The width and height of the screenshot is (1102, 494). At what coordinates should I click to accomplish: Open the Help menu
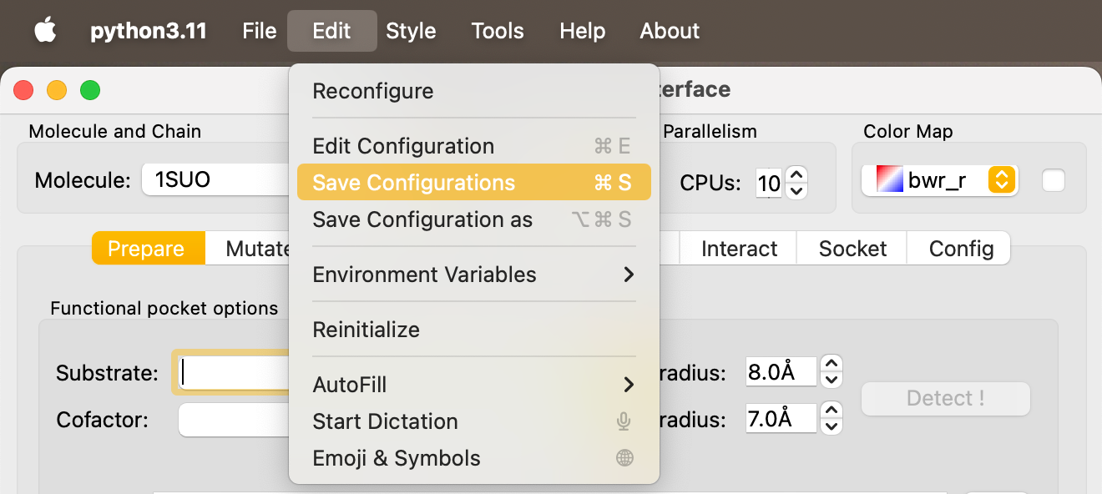pos(582,31)
